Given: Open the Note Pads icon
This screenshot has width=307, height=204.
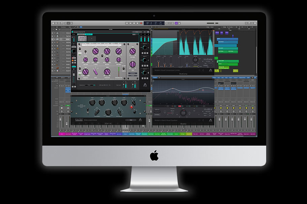Looking at the screenshot, I should (x=249, y=23).
